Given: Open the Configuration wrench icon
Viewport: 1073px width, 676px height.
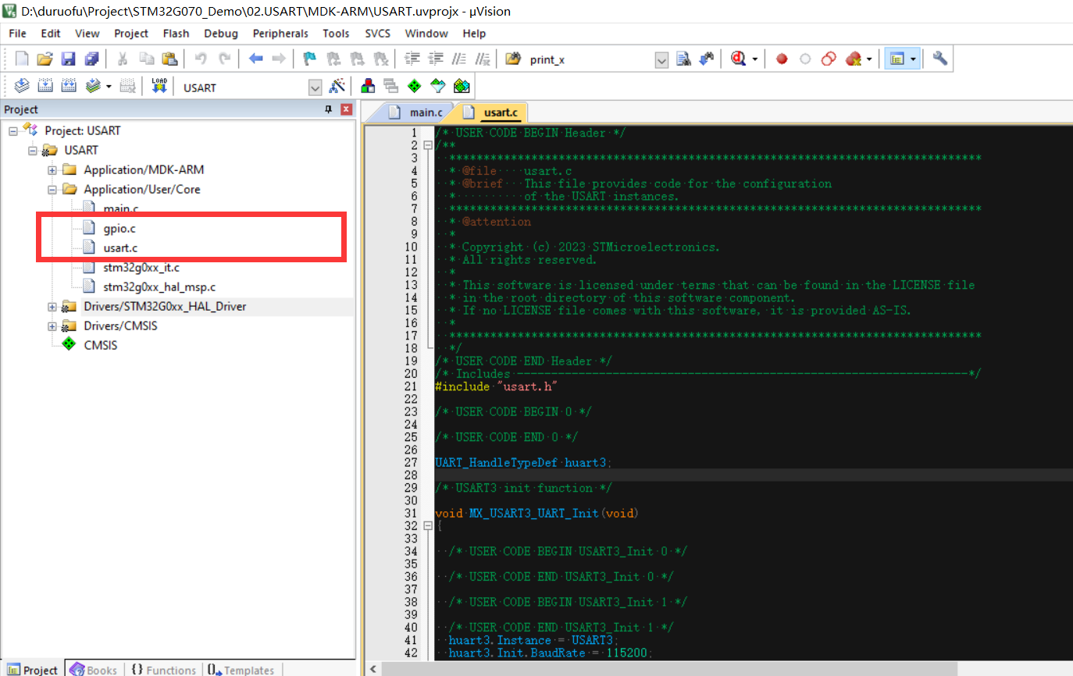Looking at the screenshot, I should [940, 59].
